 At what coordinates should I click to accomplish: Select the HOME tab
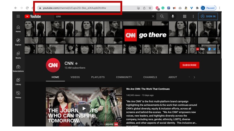[x=55, y=77]
